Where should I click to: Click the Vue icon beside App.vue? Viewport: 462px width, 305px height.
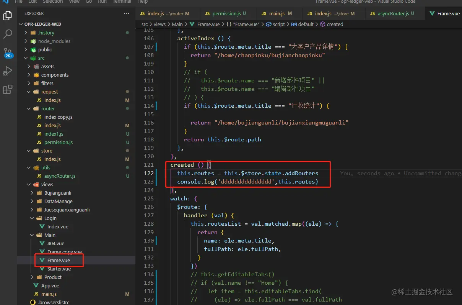point(36,285)
